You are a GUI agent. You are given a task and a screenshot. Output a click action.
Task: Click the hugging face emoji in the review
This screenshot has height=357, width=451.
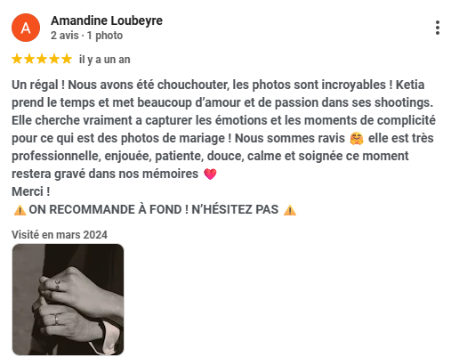357,139
